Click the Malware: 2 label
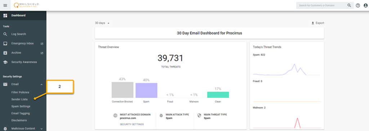 click(x=259, y=108)
